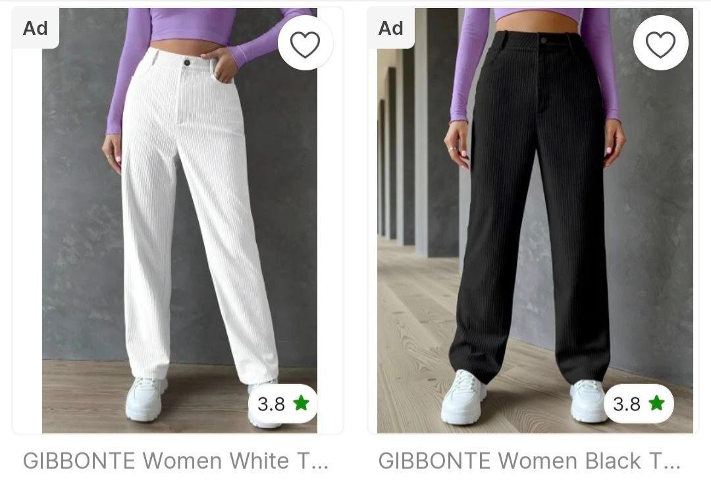Click the word Black in right product title
The width and height of the screenshot is (711, 488).
pyautogui.click(x=613, y=461)
